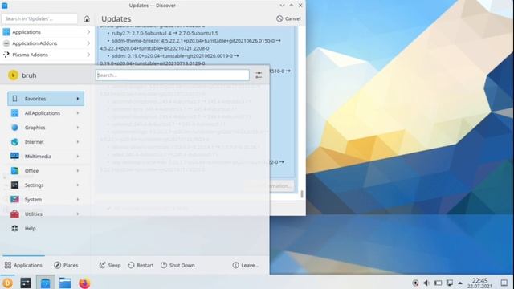Click the System category icon

point(14,200)
